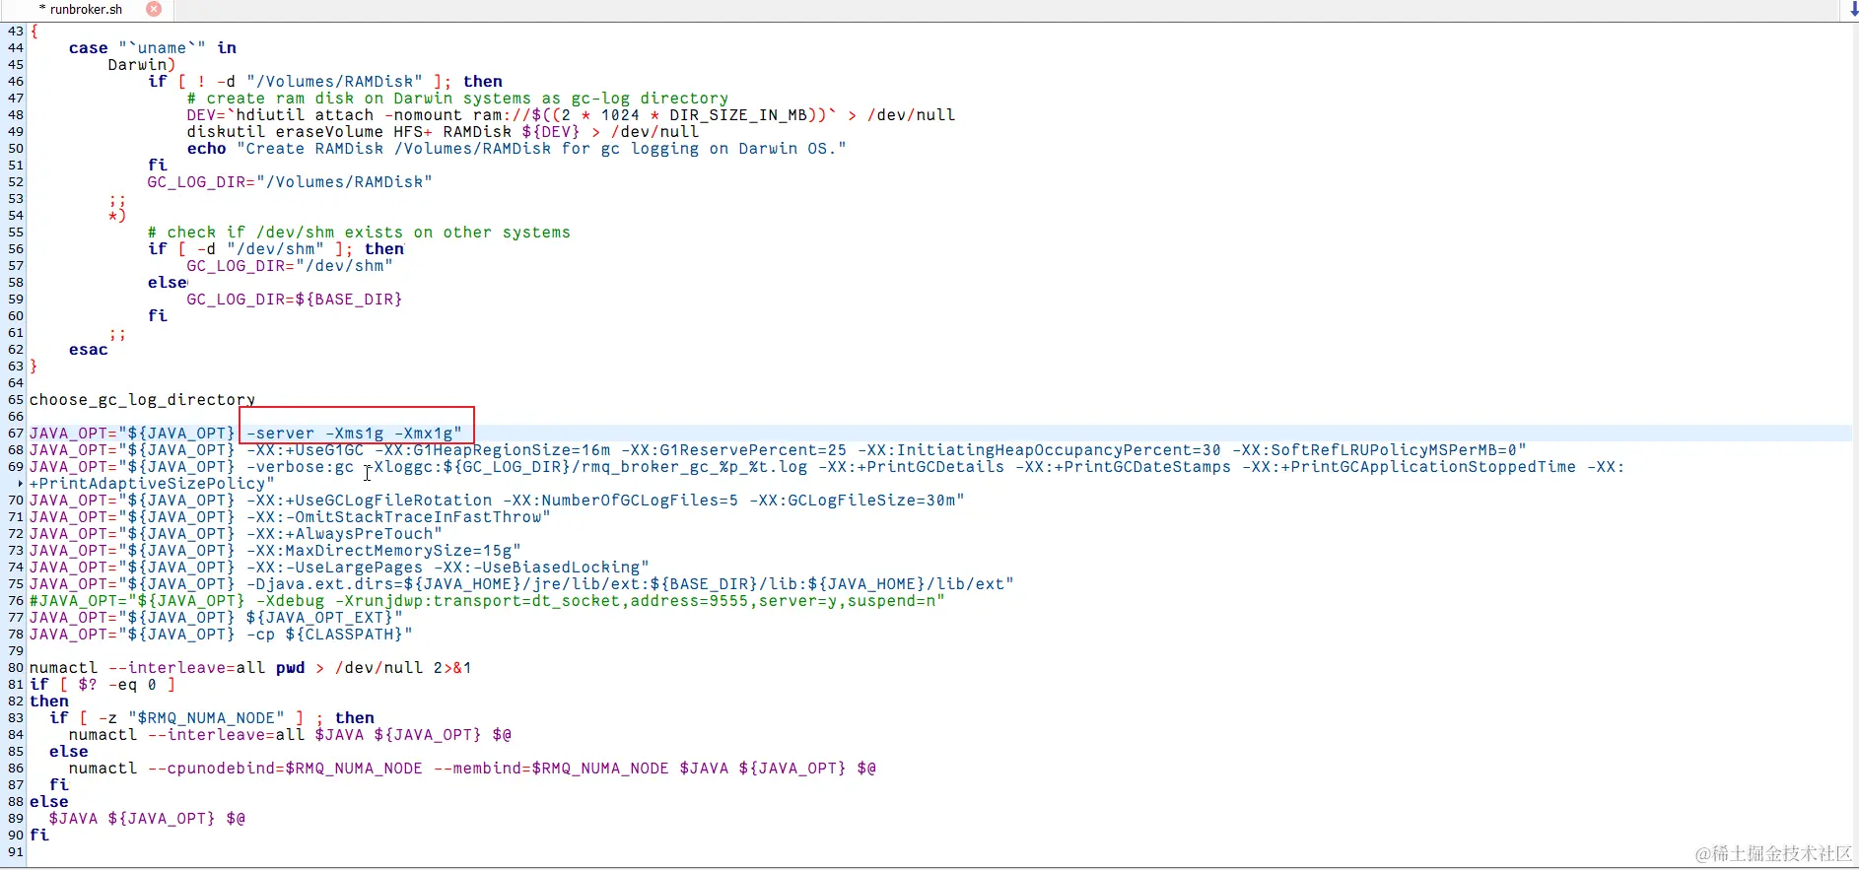
Task: Open the blue arrow dropdown at top right
Action: point(1853,9)
